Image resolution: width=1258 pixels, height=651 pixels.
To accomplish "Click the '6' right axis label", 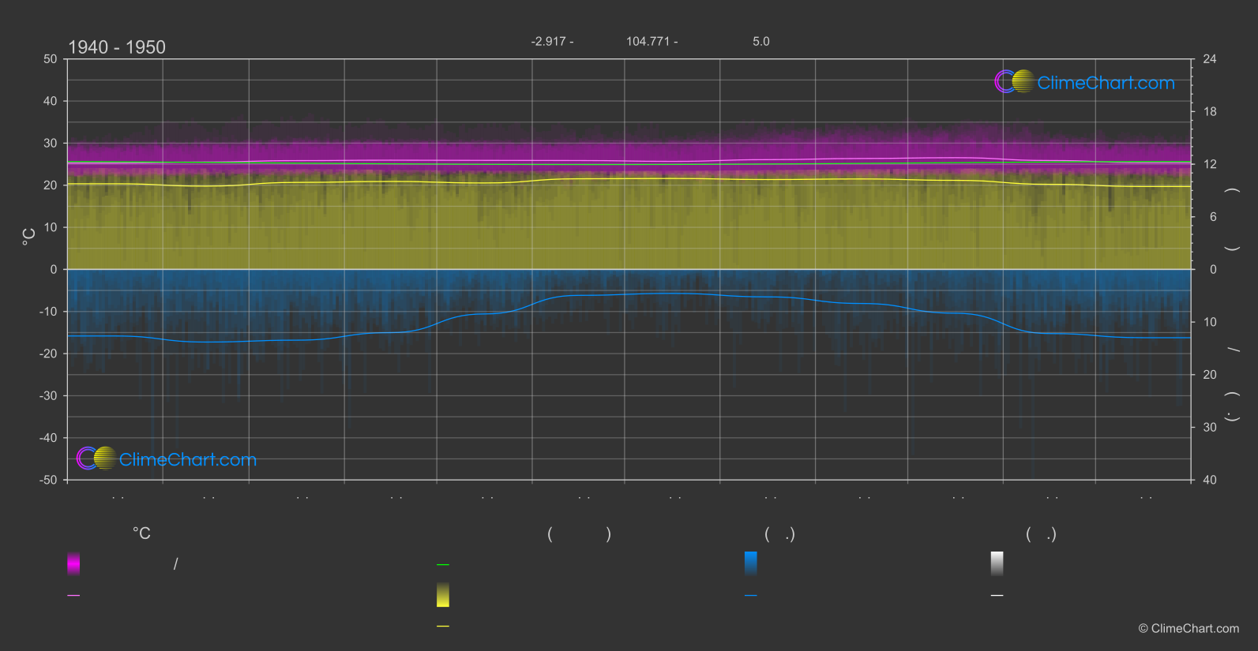I will point(1213,217).
